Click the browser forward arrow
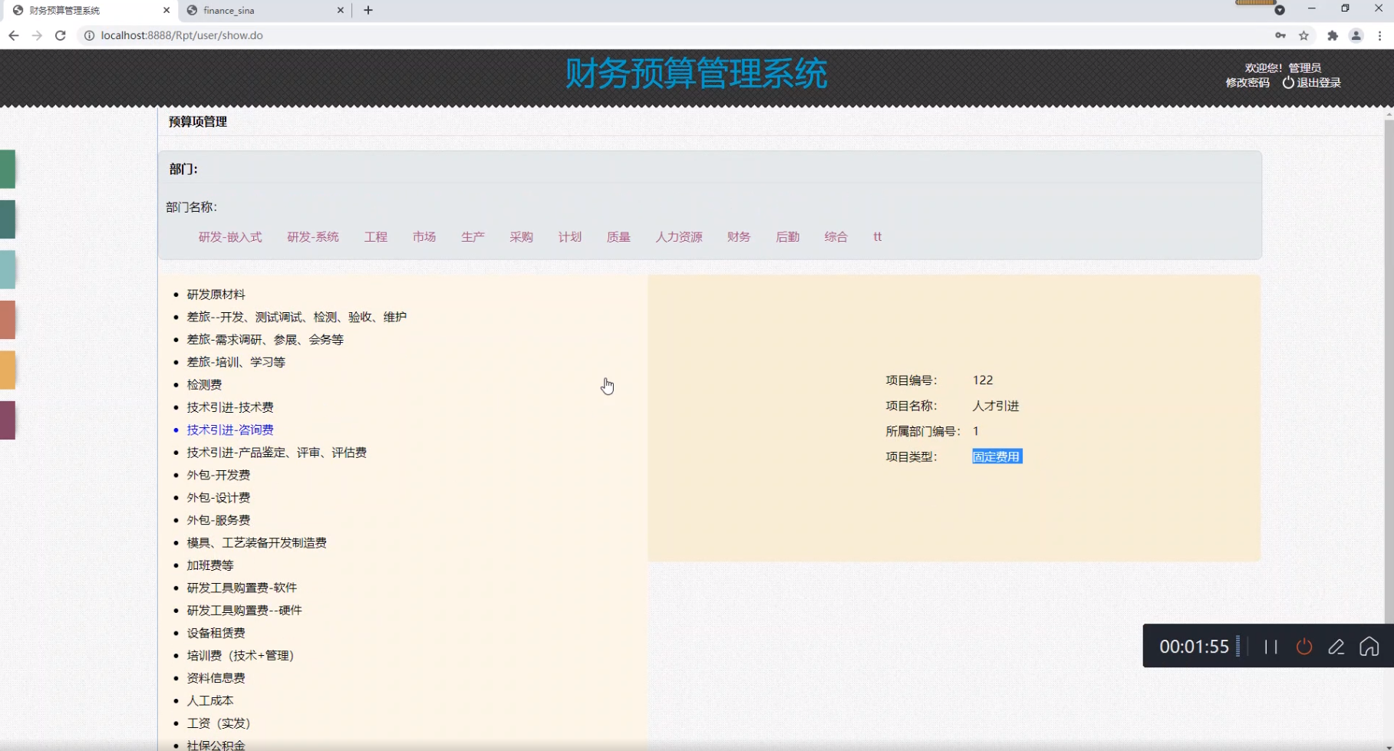This screenshot has height=751, width=1394. click(37, 35)
